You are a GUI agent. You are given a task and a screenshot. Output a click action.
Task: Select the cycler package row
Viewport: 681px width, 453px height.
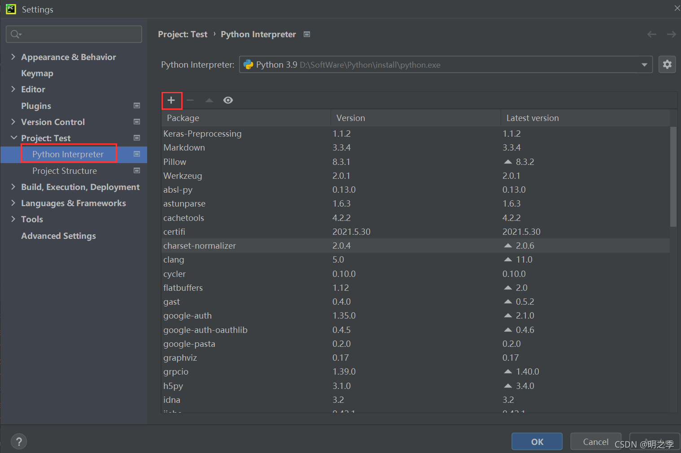(x=415, y=274)
